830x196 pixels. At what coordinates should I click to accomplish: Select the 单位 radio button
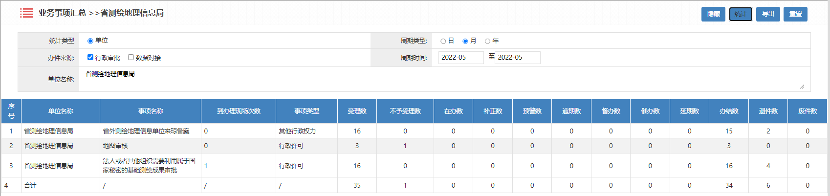click(x=90, y=41)
